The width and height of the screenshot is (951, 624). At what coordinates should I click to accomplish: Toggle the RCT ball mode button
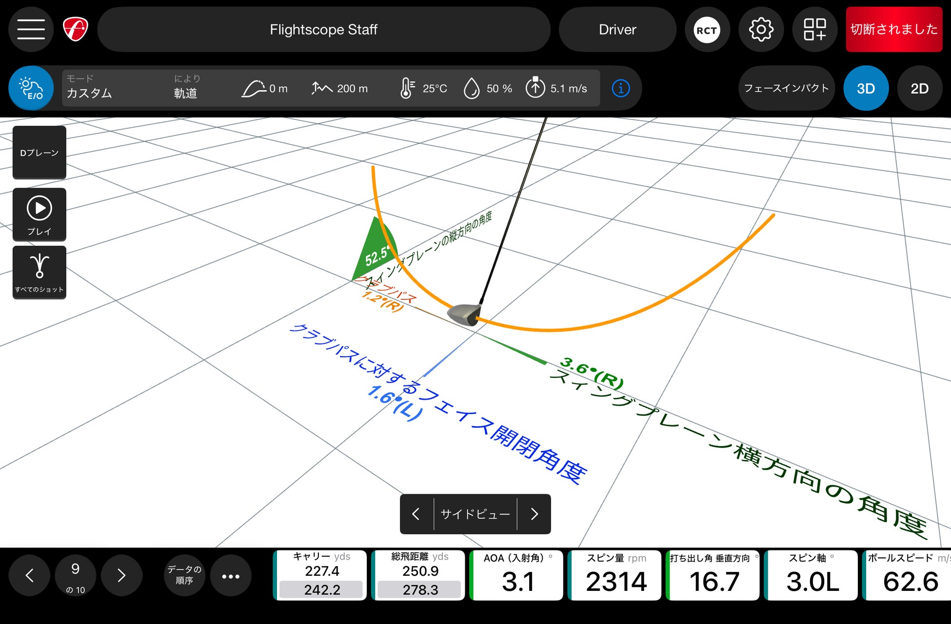tap(706, 30)
